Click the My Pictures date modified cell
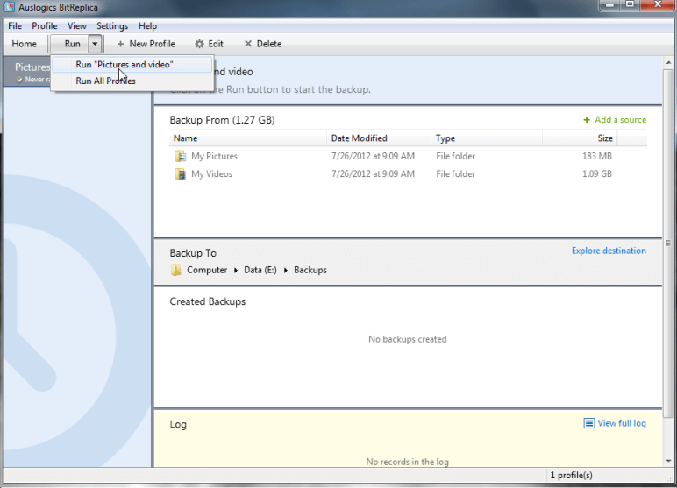This screenshot has height=488, width=677. (x=373, y=156)
